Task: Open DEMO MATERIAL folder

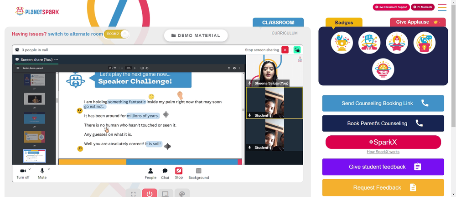Action: [196, 35]
